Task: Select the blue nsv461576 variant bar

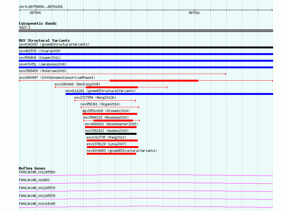Action: click(146, 54)
